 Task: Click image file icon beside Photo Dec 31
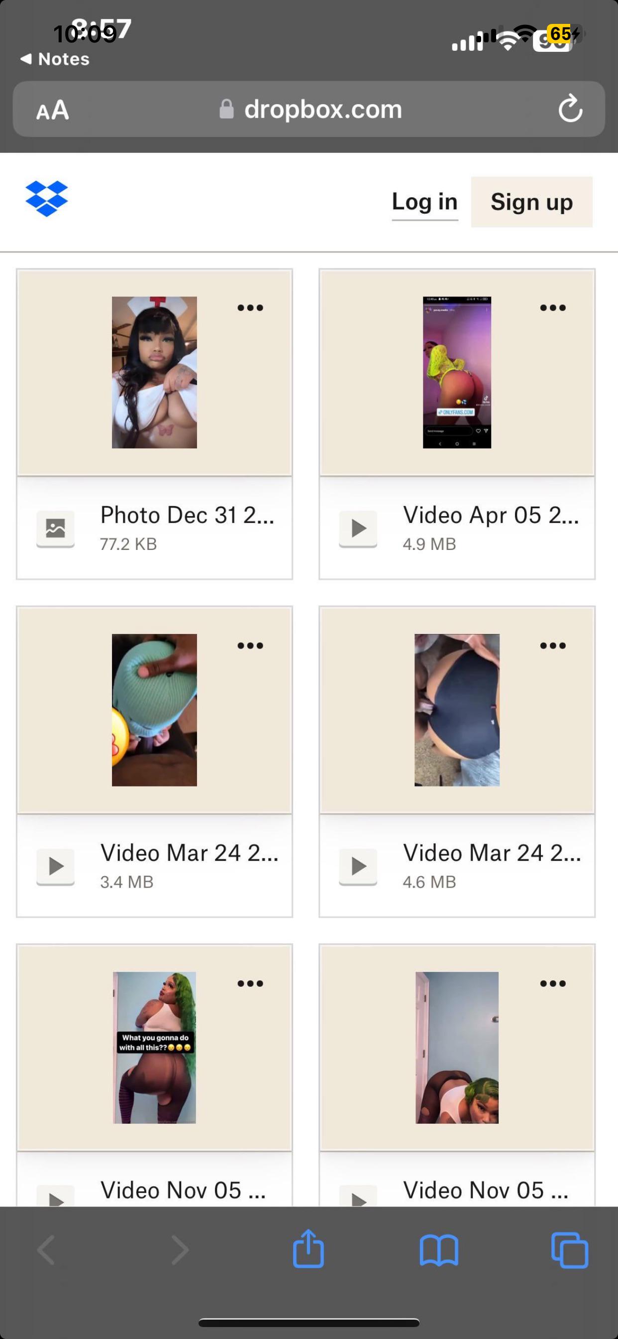click(x=56, y=528)
